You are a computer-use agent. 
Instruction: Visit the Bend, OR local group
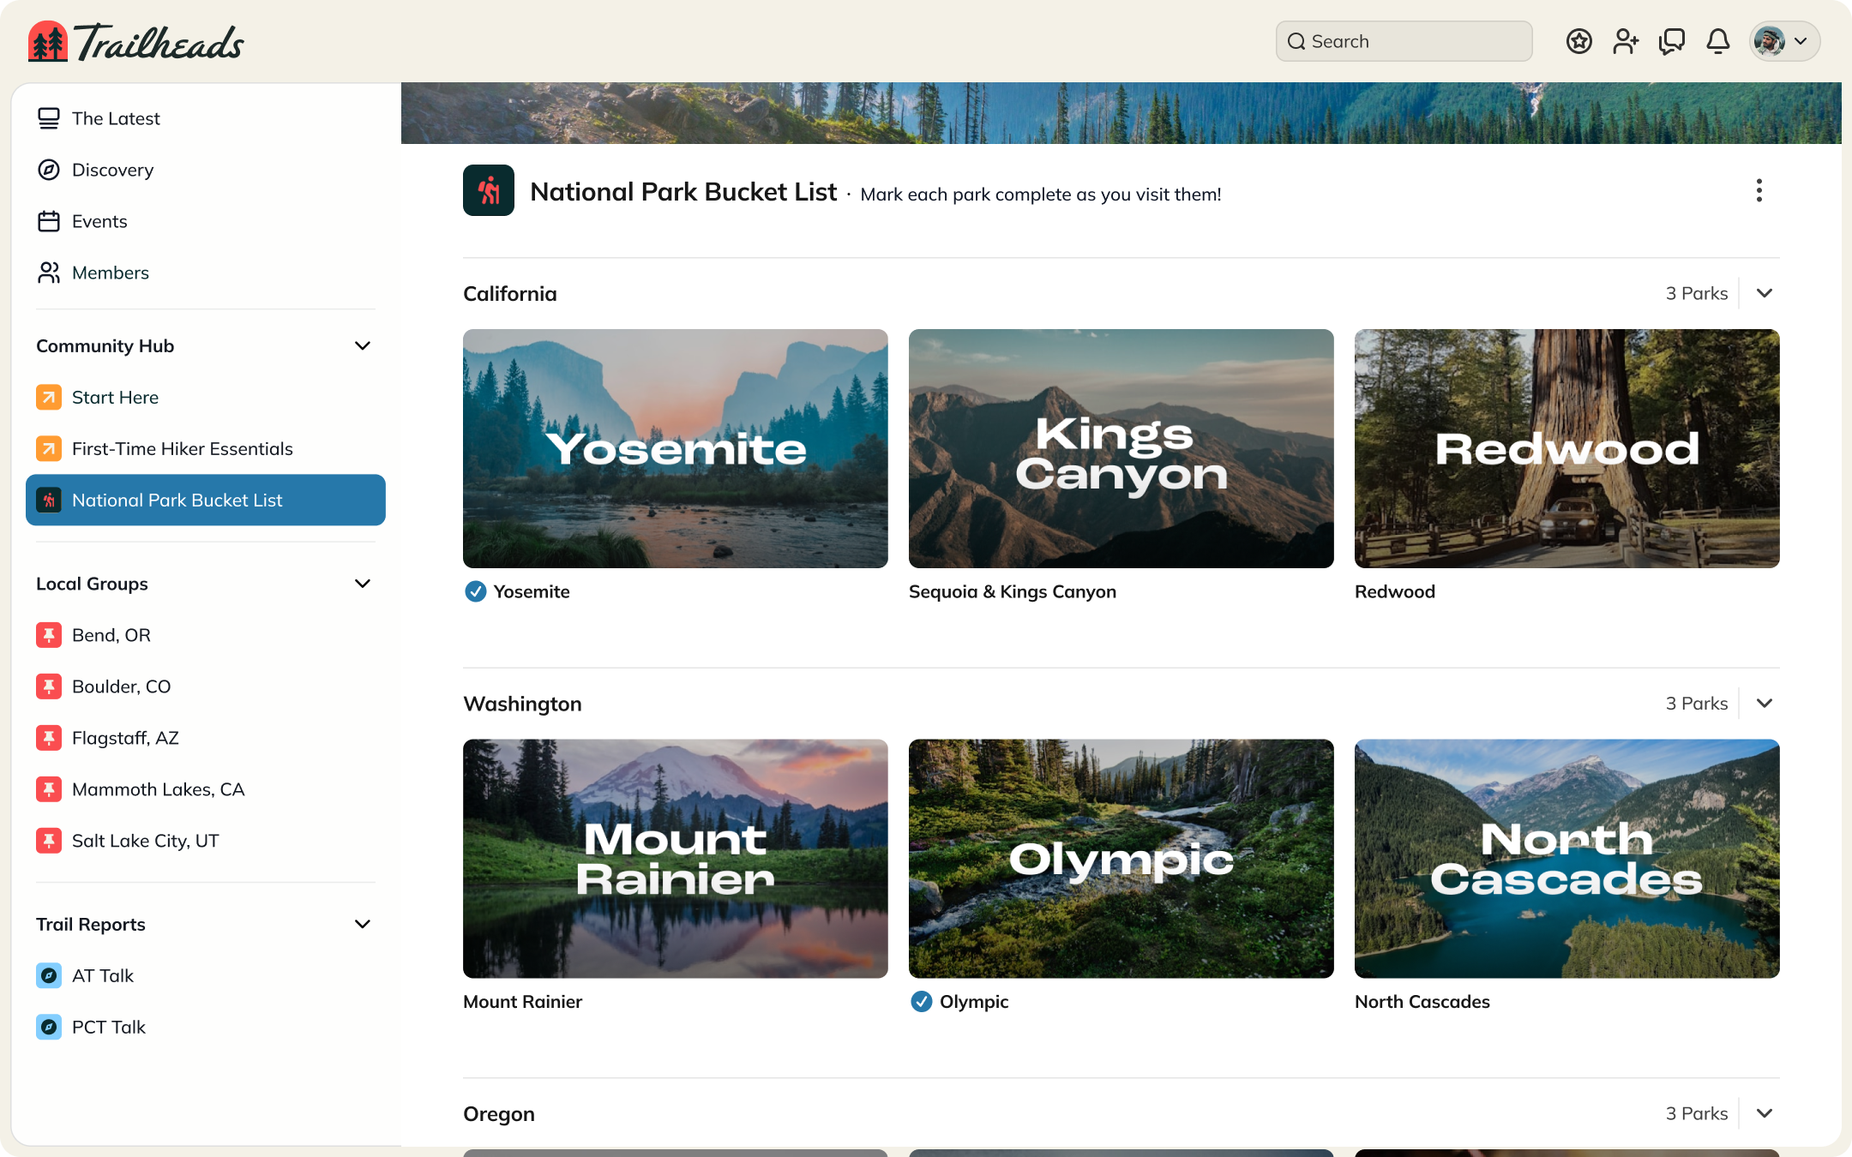pyautogui.click(x=110, y=635)
